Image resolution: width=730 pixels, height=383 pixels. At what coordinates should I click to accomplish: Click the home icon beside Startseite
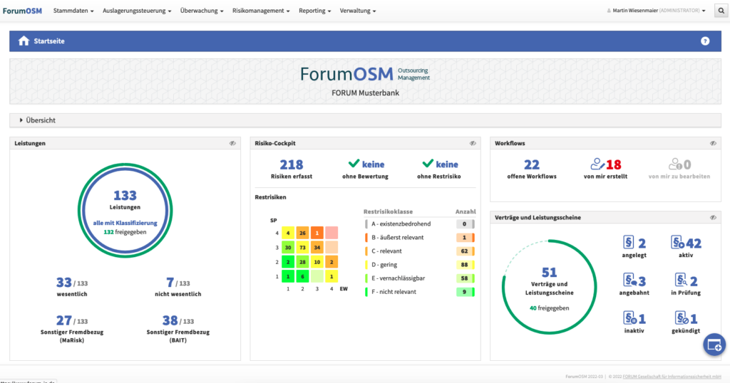coord(24,41)
